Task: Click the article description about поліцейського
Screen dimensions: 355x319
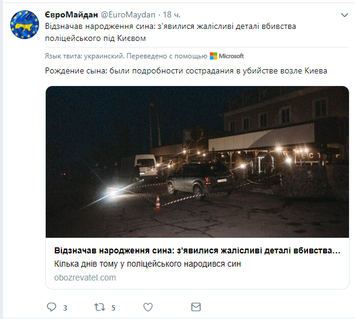Action: [147, 264]
